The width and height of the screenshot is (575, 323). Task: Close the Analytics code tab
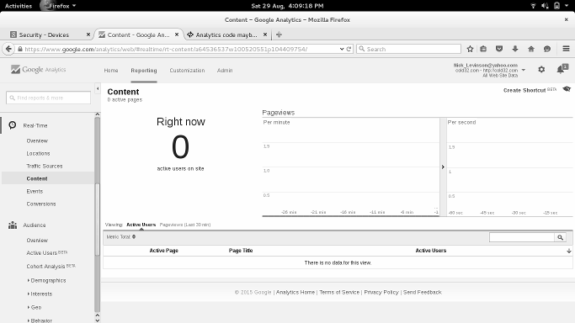click(x=265, y=34)
